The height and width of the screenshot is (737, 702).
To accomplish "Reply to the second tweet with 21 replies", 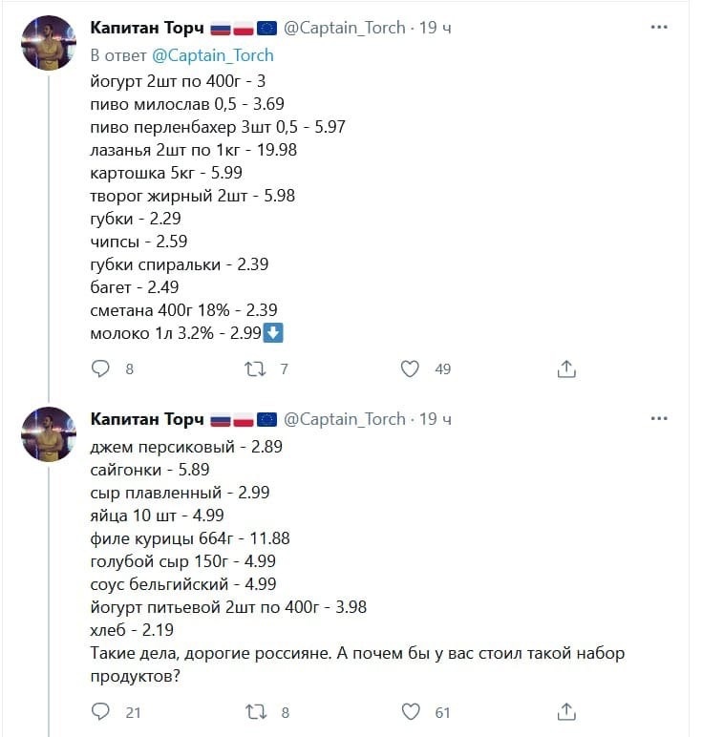I will (x=101, y=711).
